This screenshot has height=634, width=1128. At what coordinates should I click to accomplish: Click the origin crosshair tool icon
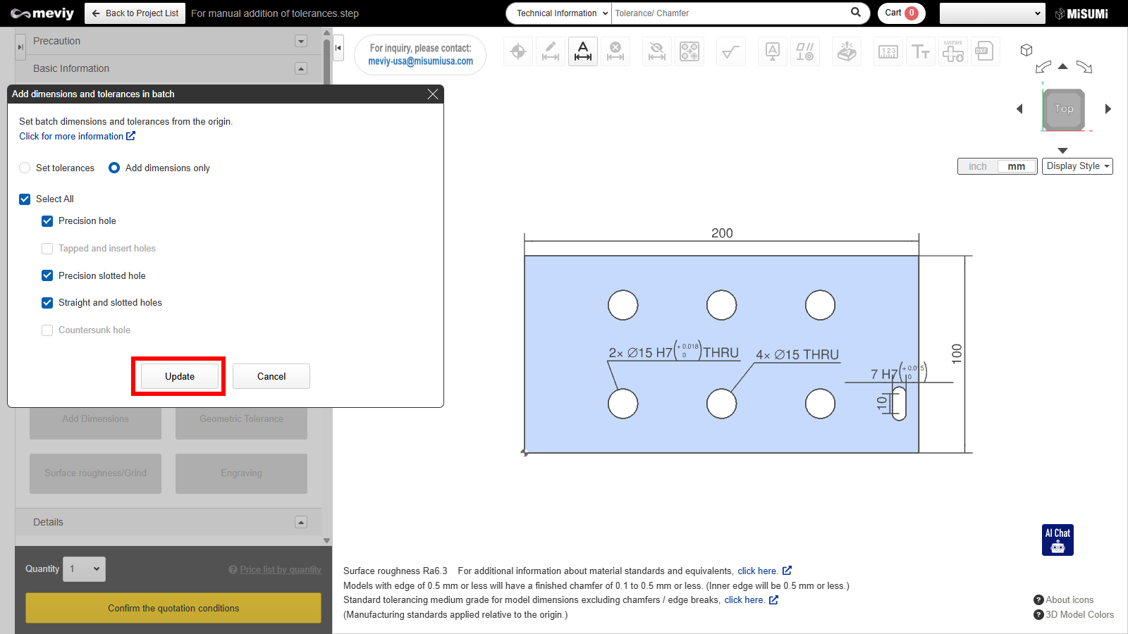(x=518, y=51)
